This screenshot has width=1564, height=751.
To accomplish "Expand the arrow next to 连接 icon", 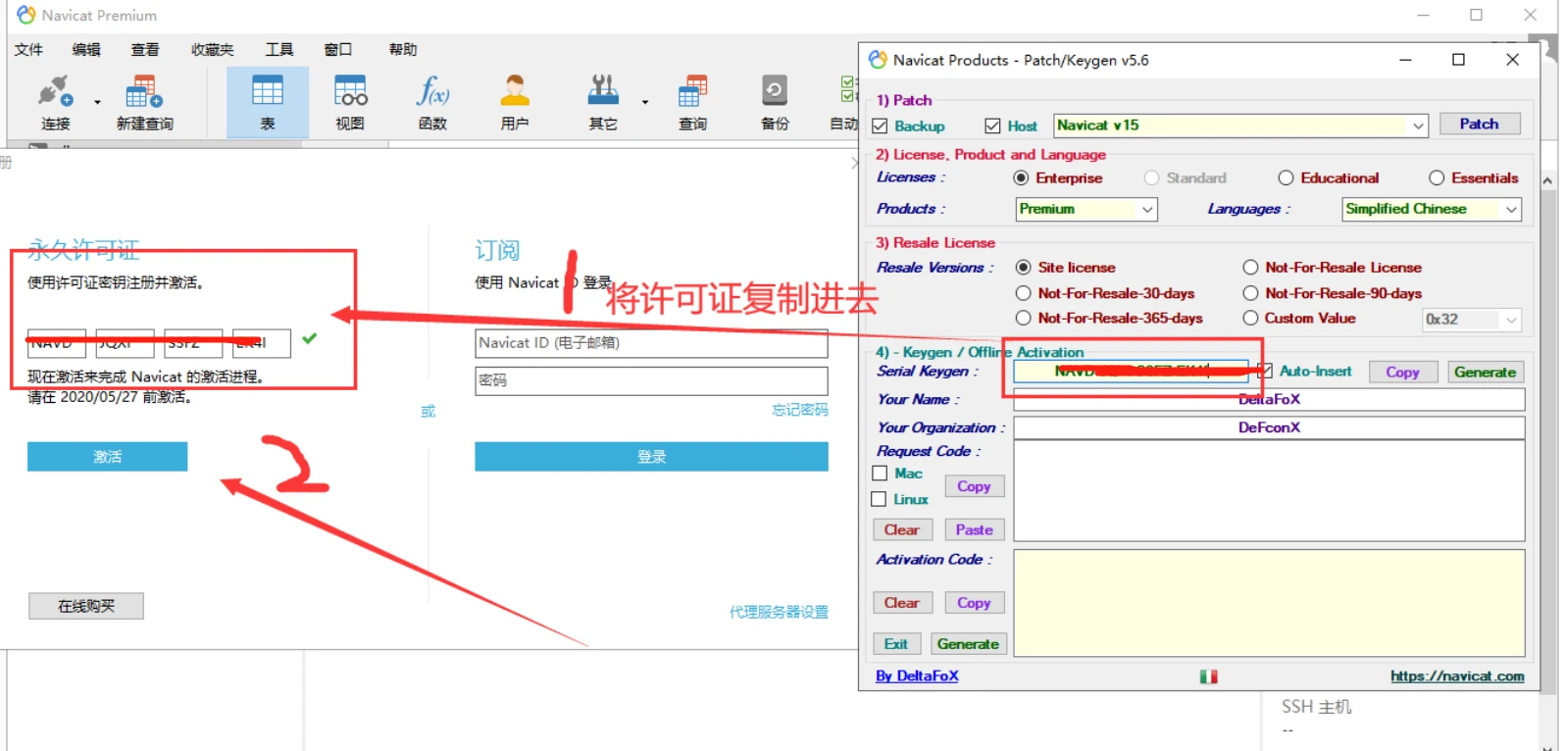I will pos(97,102).
